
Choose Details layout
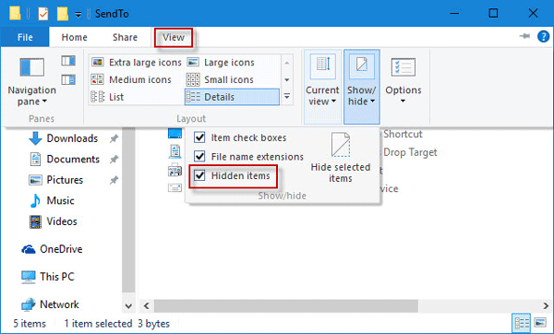[232, 97]
